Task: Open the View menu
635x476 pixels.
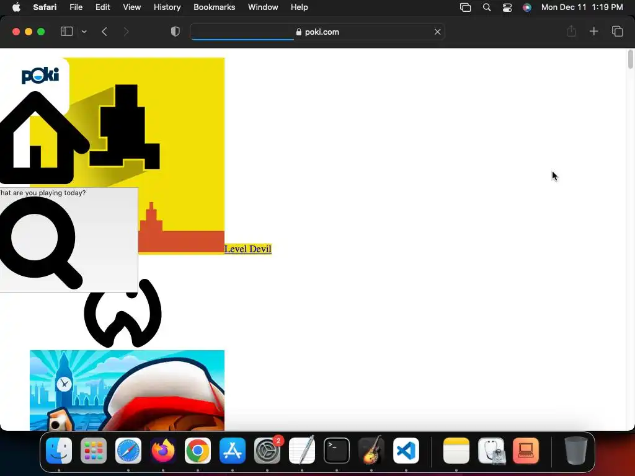Action: pos(131,7)
